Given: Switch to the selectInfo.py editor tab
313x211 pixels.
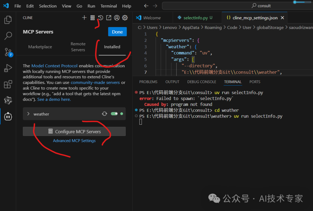Looking at the screenshot, I should click(197, 18).
